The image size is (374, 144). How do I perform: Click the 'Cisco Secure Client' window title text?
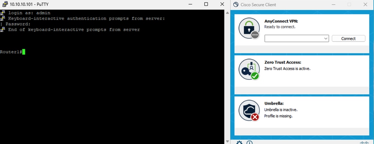pyautogui.click(x=258, y=4)
